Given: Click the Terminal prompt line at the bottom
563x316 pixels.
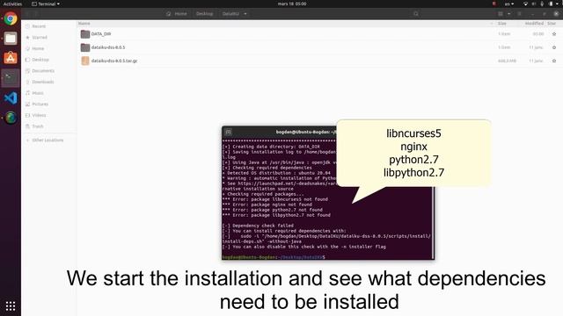Looking at the screenshot, I should [274, 257].
